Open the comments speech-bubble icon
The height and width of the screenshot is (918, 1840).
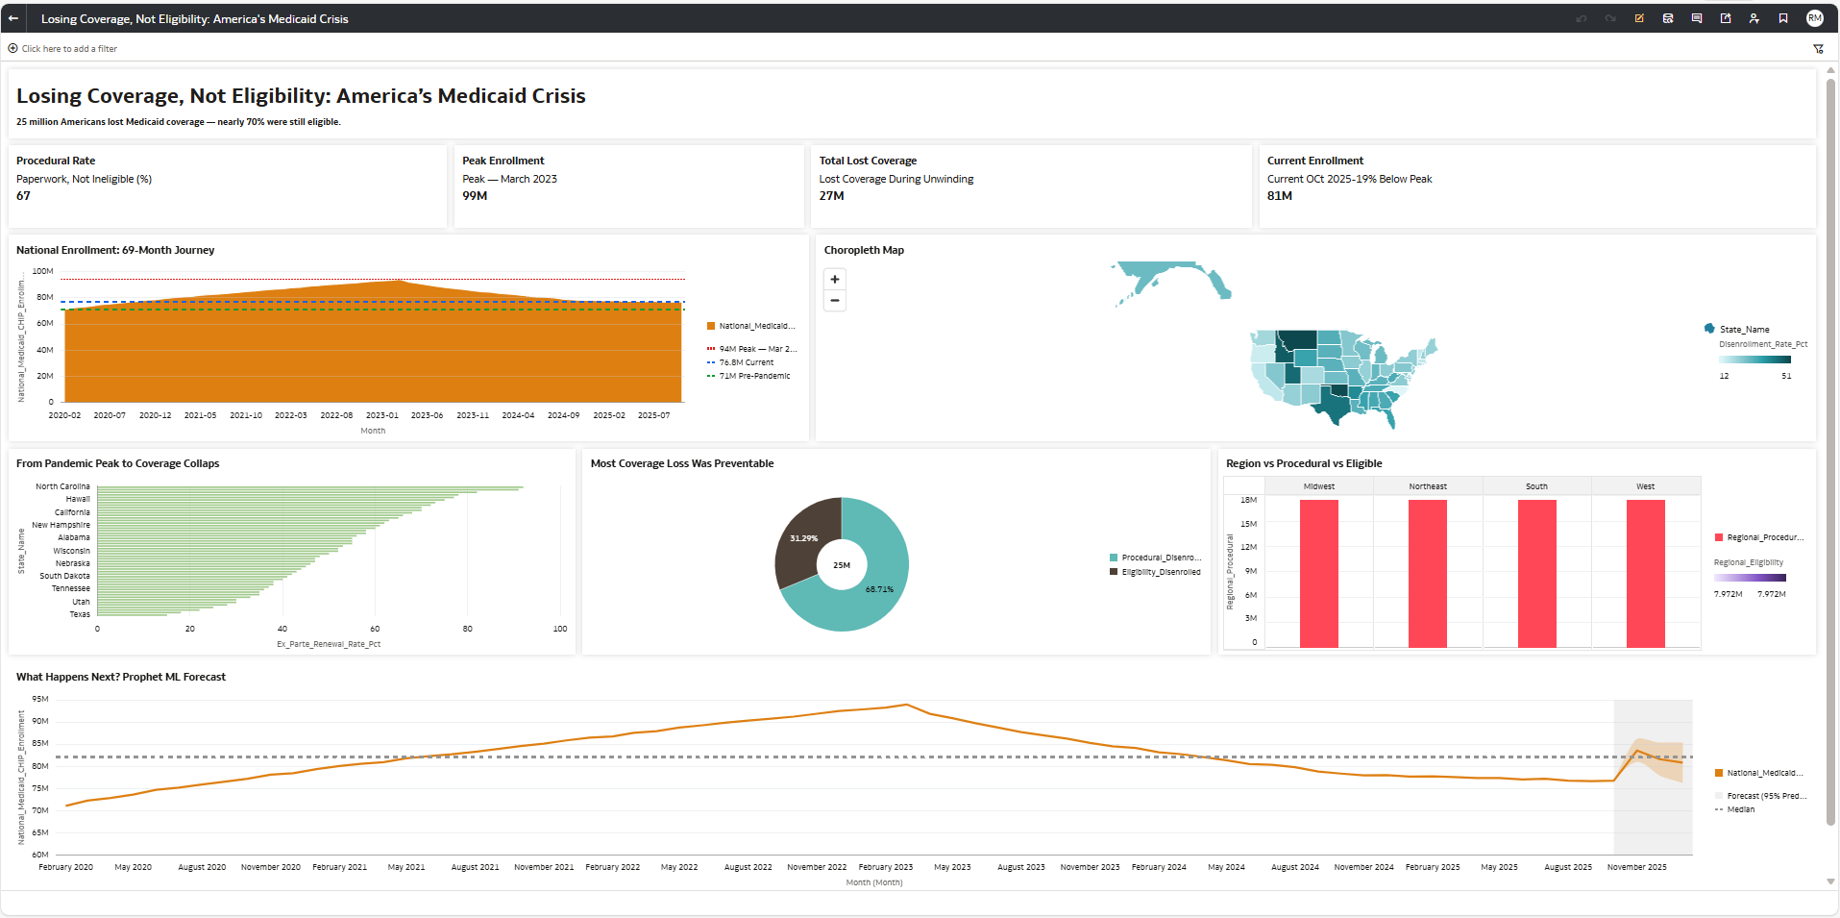[x=1697, y=18]
